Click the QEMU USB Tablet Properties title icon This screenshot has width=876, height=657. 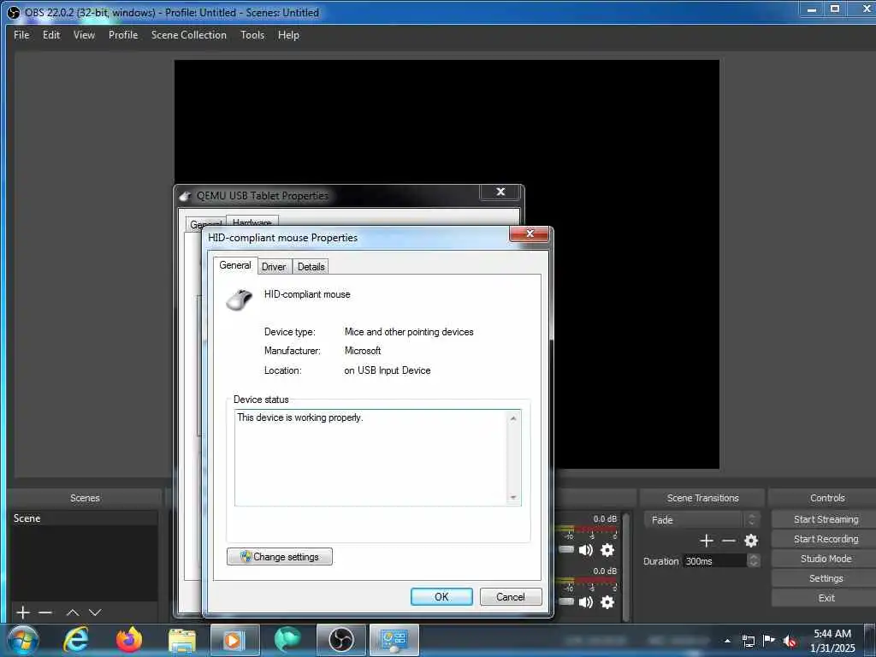click(x=185, y=196)
